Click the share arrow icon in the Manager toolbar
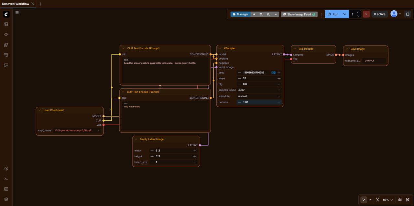Viewport: 414px width, 206px height. 276,14
